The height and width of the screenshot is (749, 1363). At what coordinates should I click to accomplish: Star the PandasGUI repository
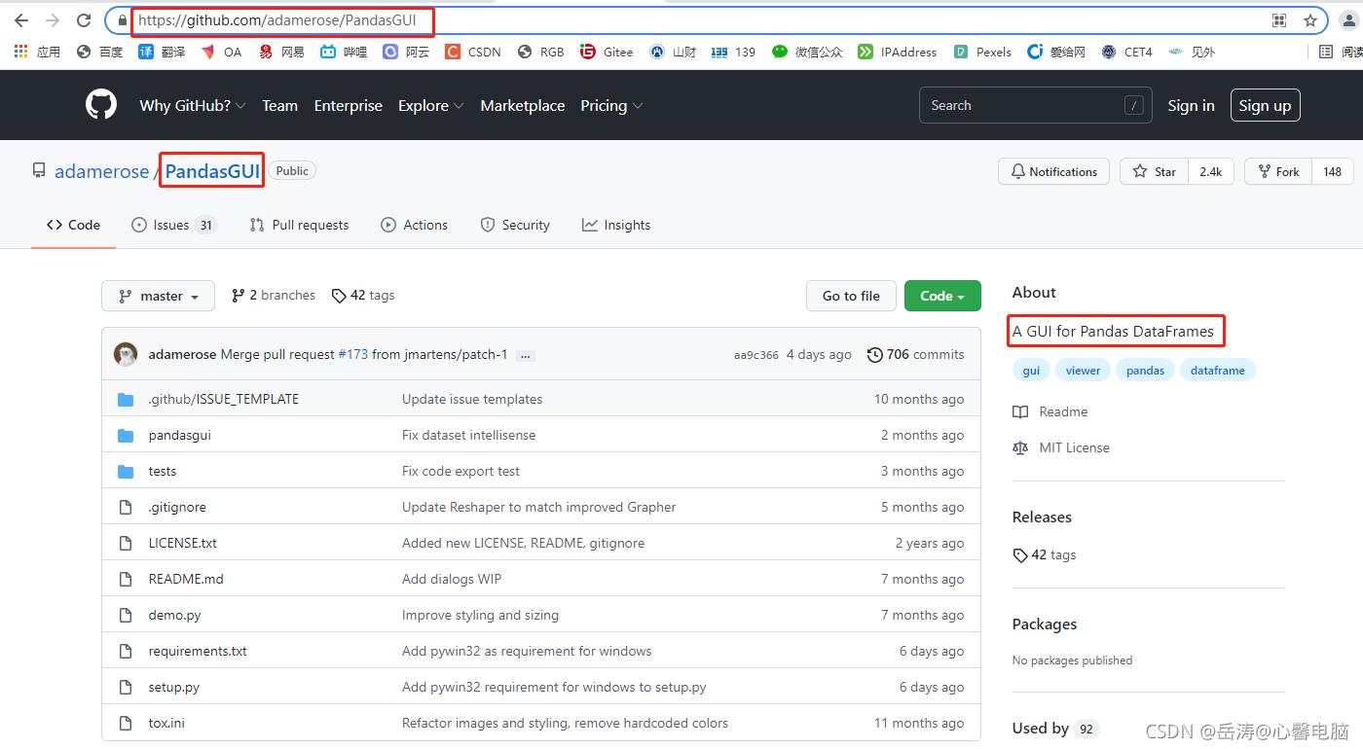point(1155,171)
